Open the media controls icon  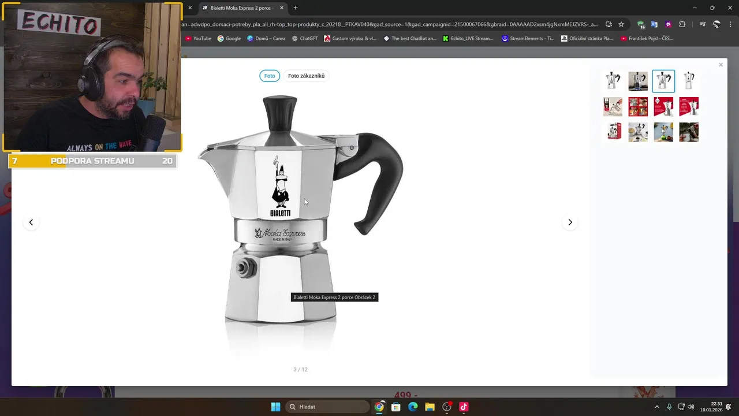click(703, 24)
